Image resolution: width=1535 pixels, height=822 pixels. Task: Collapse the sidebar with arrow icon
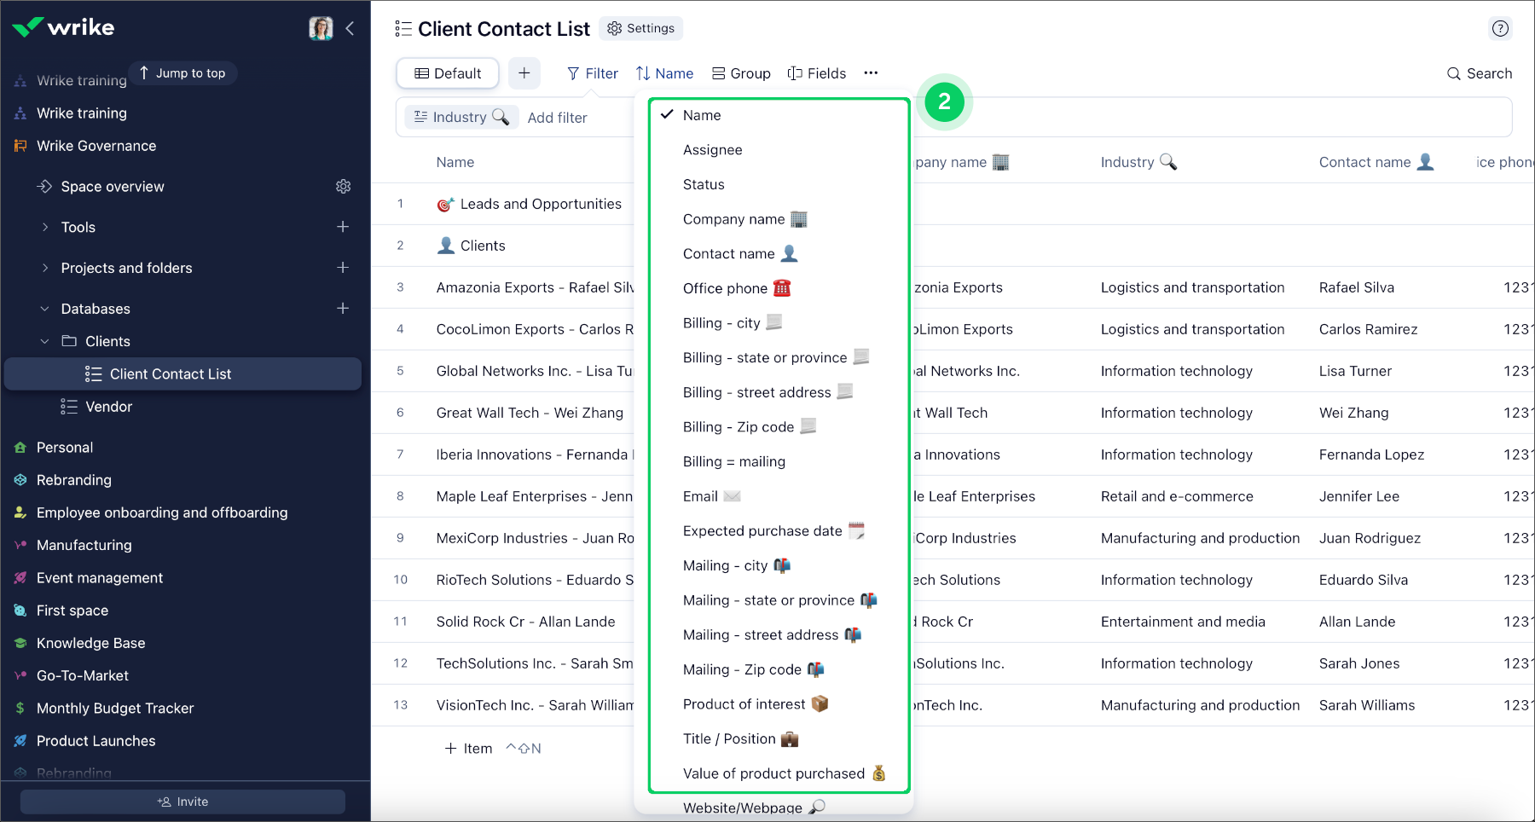[350, 28]
